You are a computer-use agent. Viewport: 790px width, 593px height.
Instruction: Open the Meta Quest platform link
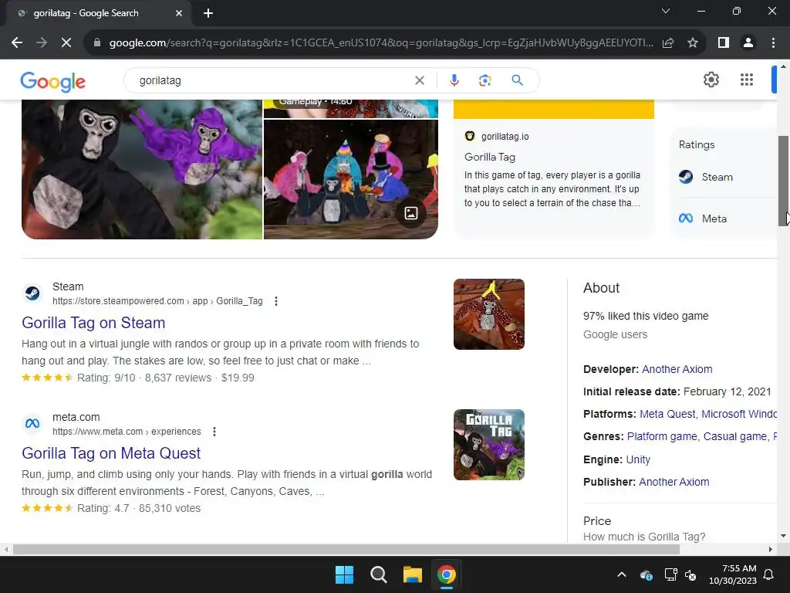[x=667, y=414]
